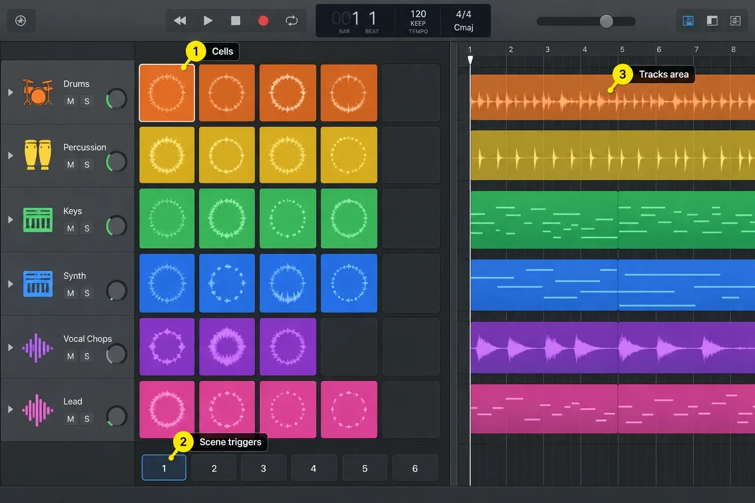
Task: Expand the Vocal Chops track disclosure triangle
Action: pyautogui.click(x=10, y=347)
